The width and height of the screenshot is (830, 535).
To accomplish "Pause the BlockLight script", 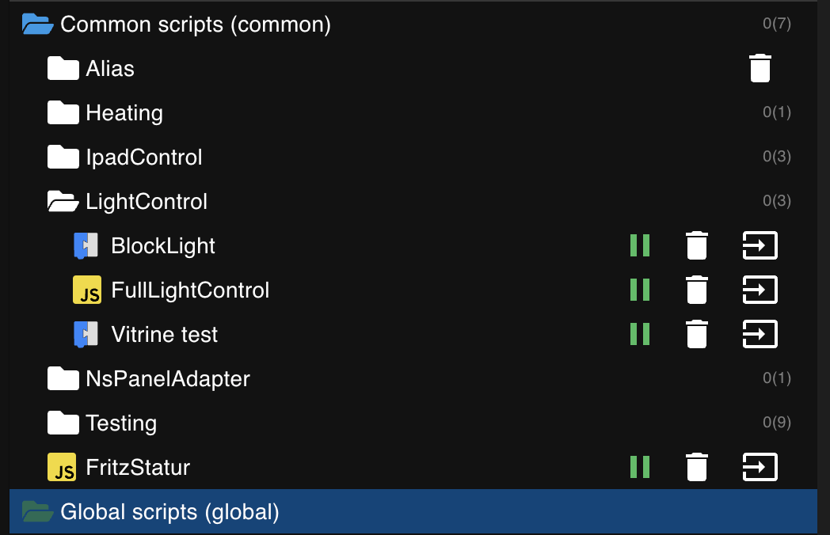I will pyautogui.click(x=640, y=245).
